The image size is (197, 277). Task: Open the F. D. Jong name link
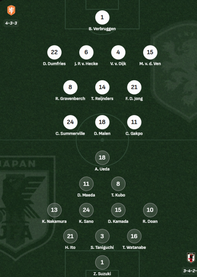[x=134, y=99]
